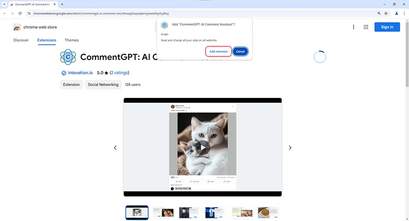Open the Chrome Web Store more options menu
Screen dimensions: 409x221
(353, 27)
